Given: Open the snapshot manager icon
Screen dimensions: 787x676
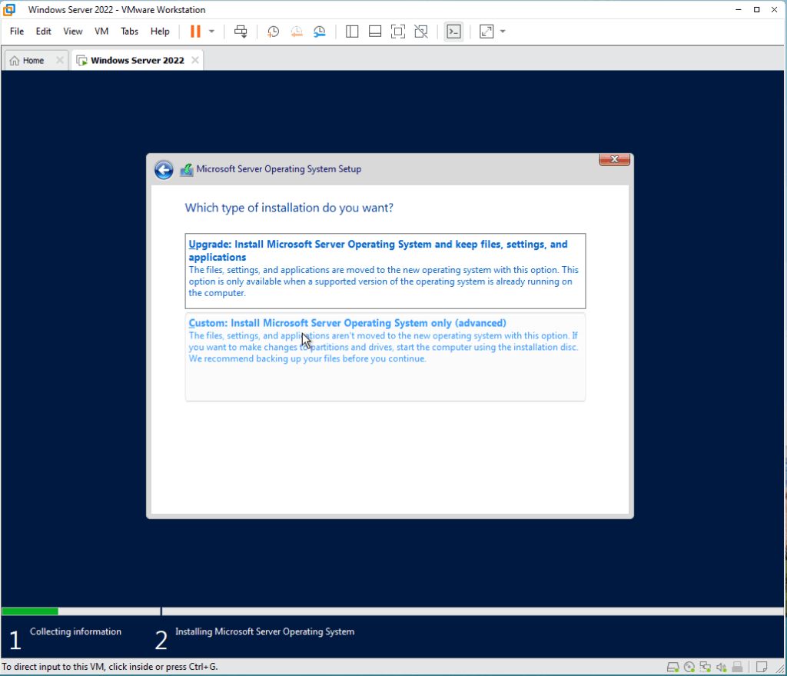Looking at the screenshot, I should [319, 32].
